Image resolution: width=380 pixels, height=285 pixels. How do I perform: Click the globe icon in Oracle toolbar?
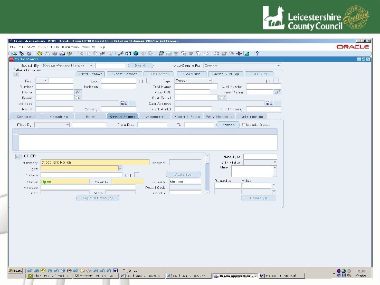136,53
